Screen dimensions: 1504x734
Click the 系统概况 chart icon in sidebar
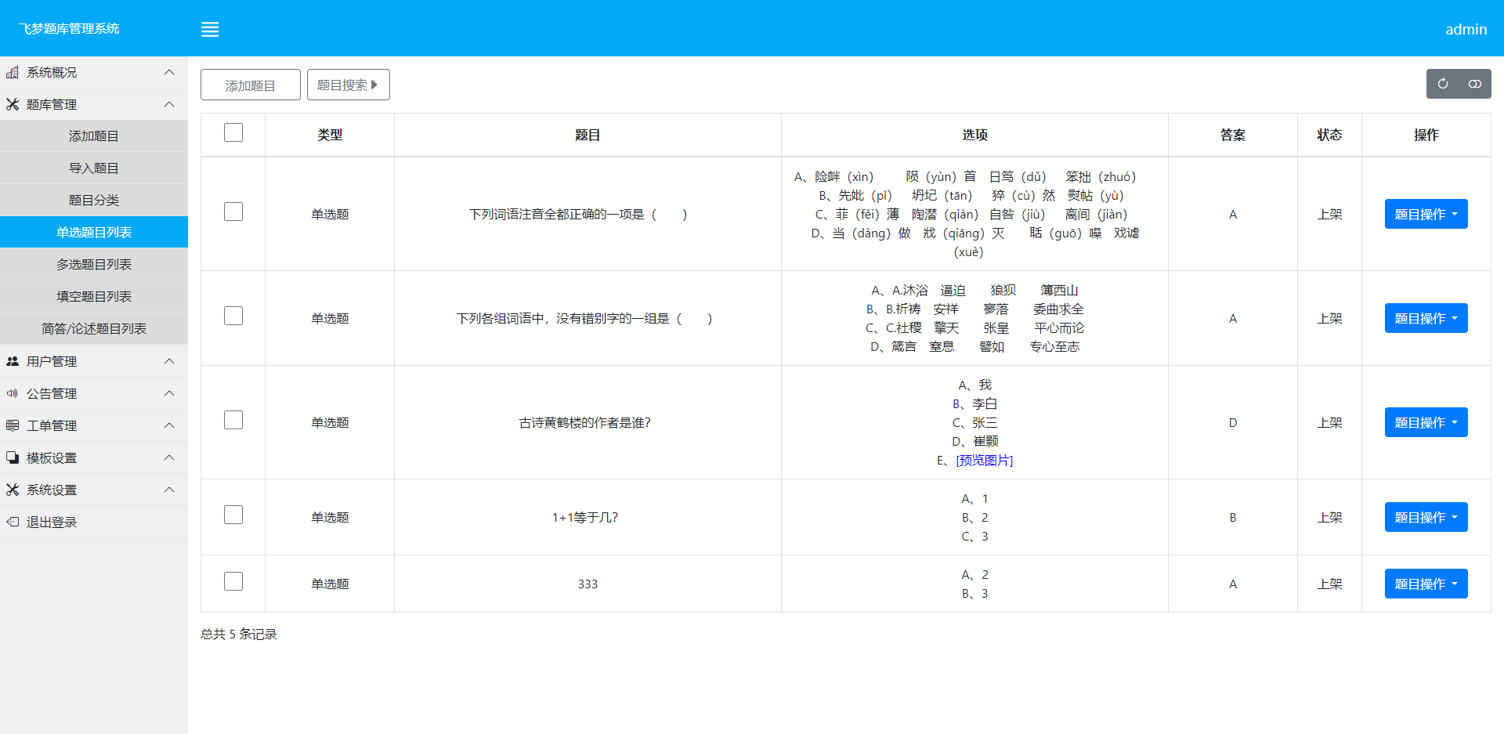(13, 72)
